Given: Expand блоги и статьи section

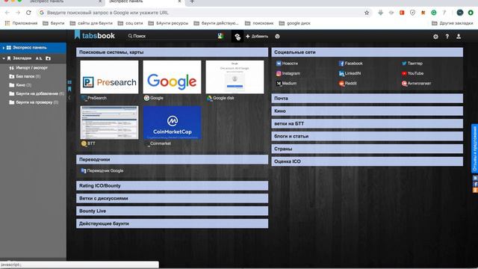Looking at the screenshot, I should point(367,136).
